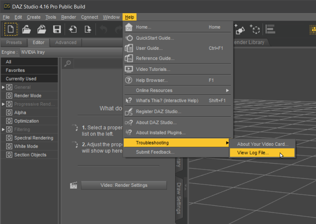Open the File menu
Image resolution: width=316 pixels, height=224 pixels.
tap(6, 17)
